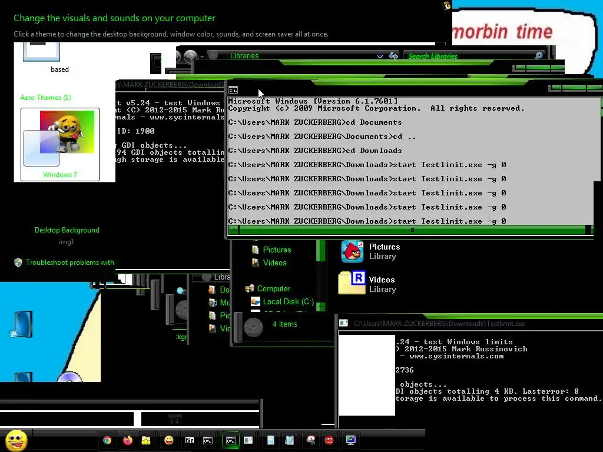Click the Videos icon in navigation pane
The image size is (603, 452).
pyautogui.click(x=256, y=263)
